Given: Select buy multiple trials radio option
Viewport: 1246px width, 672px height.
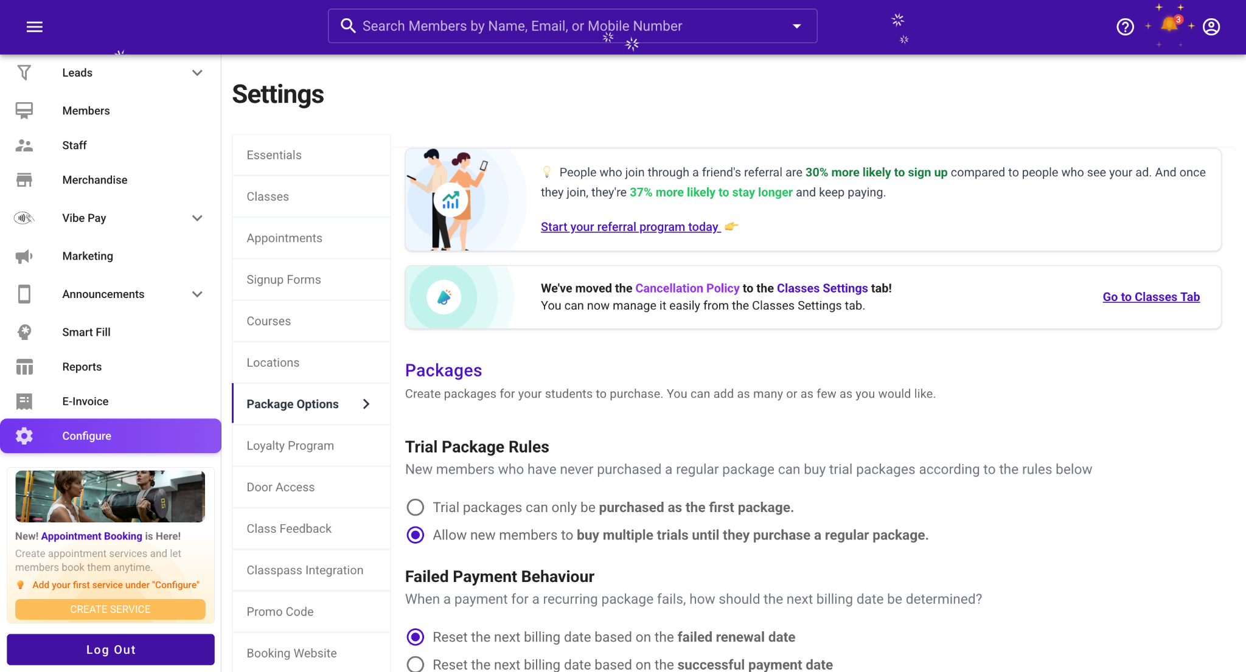Looking at the screenshot, I should 416,535.
